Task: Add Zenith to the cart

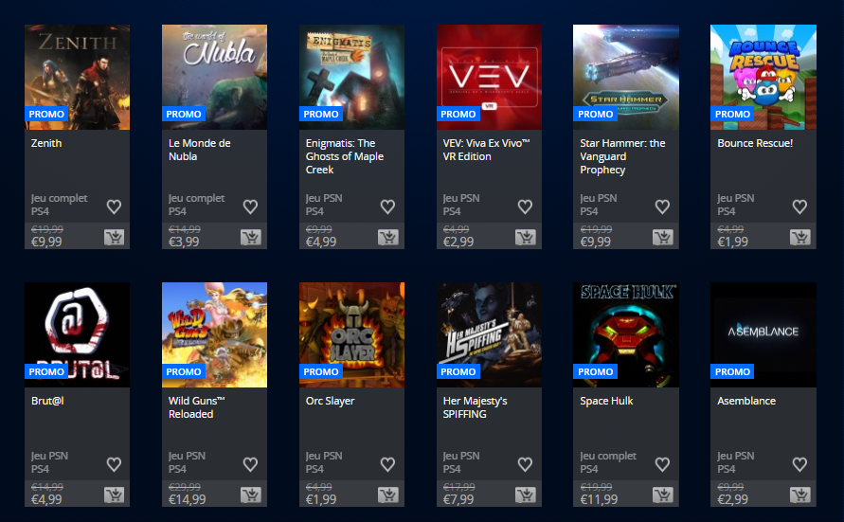Action: pos(114,238)
